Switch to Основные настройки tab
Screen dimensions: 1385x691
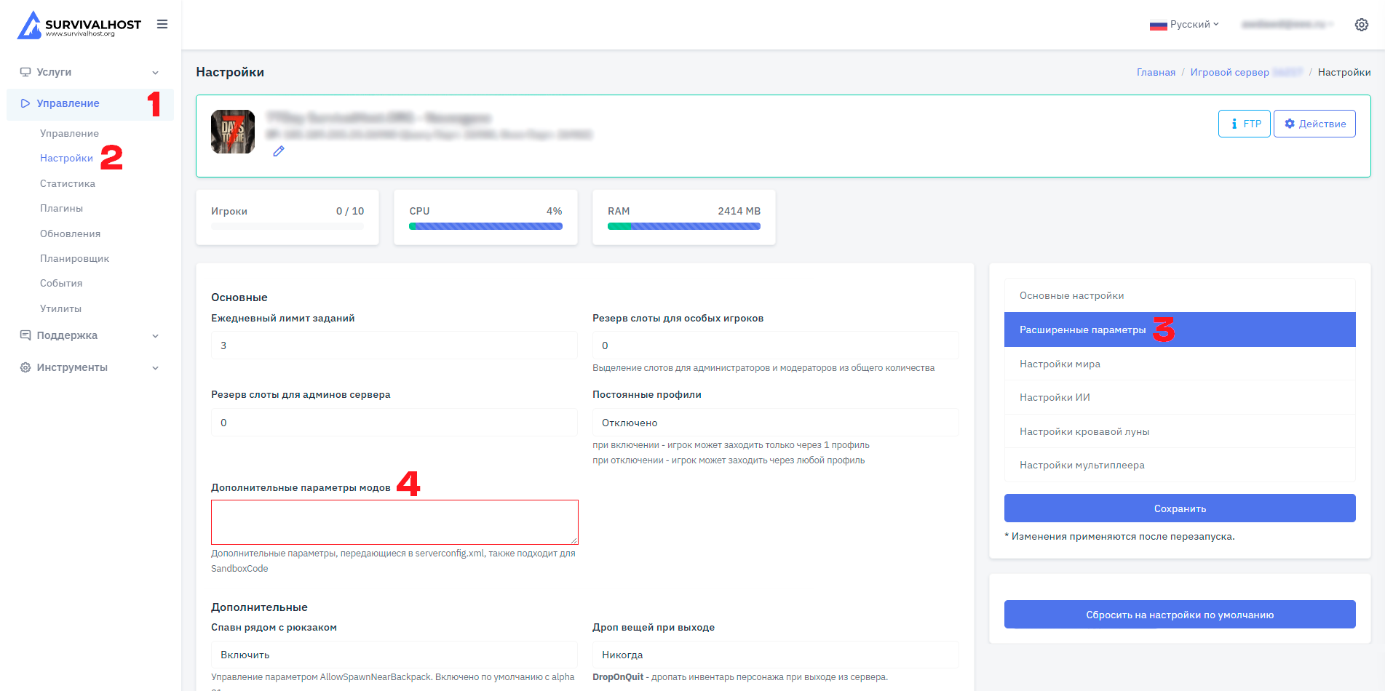click(1180, 295)
